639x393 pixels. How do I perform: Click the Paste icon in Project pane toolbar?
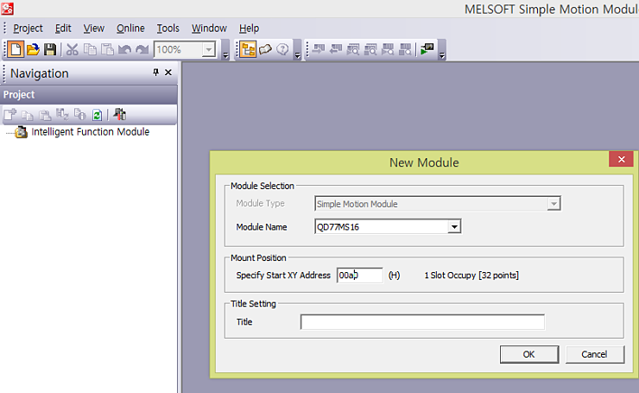pos(45,116)
